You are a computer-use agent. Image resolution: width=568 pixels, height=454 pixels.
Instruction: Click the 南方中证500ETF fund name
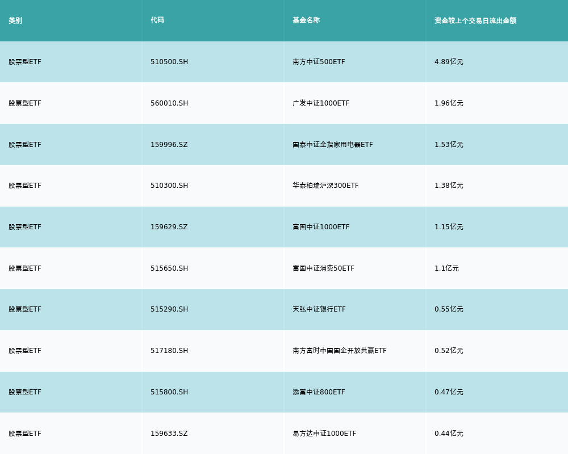319,62
